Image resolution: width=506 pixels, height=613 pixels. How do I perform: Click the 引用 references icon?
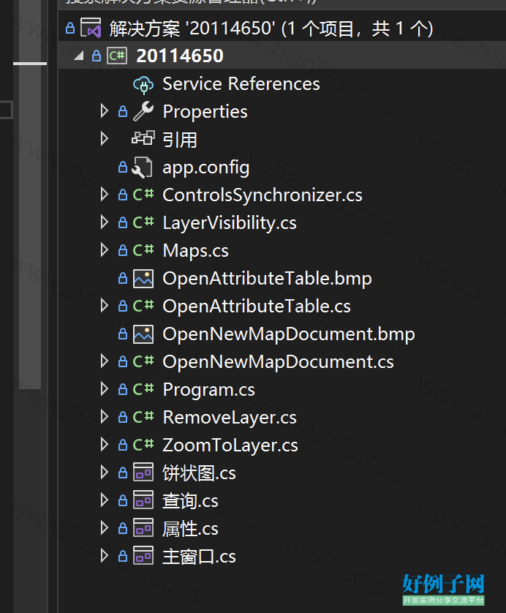tap(143, 138)
